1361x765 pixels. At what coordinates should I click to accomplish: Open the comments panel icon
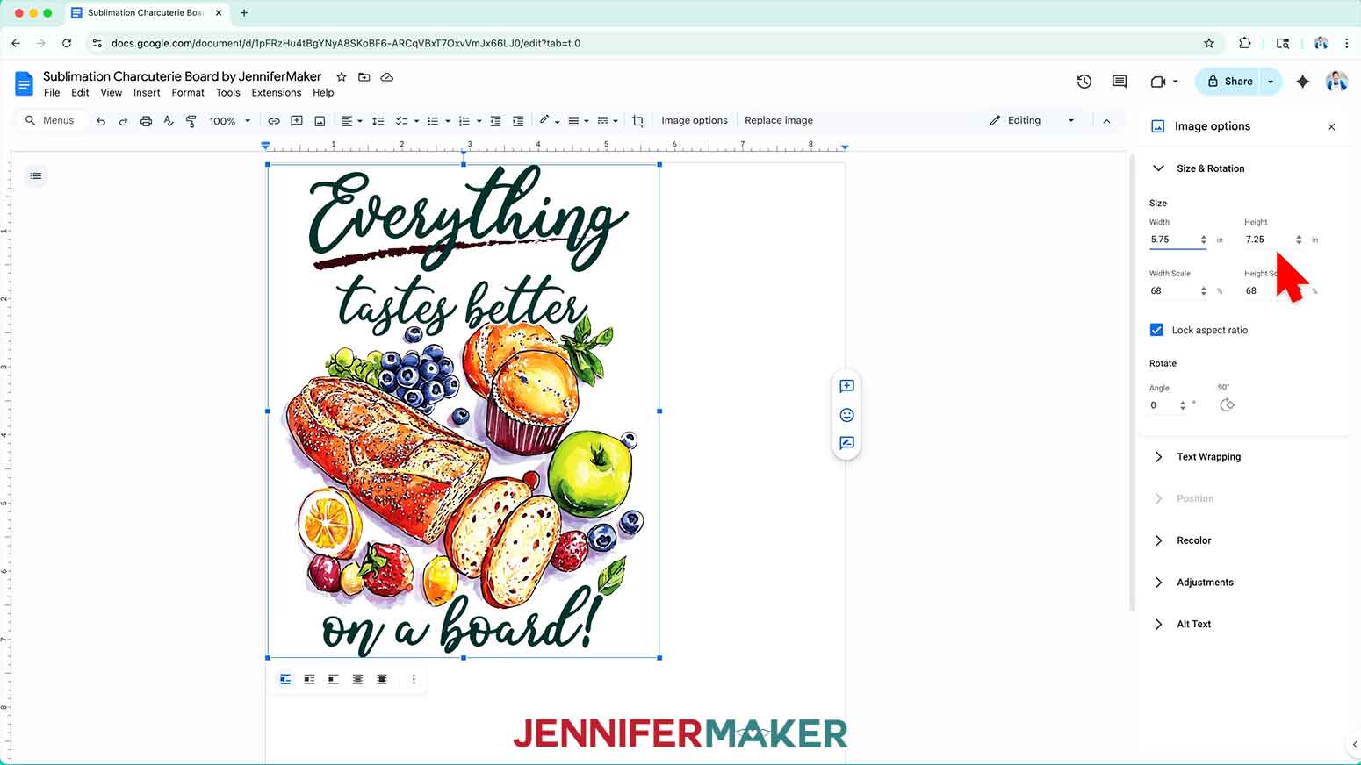tap(1120, 82)
